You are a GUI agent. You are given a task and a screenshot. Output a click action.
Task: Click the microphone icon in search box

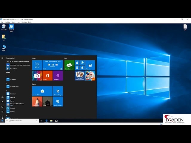click(x=37, y=121)
